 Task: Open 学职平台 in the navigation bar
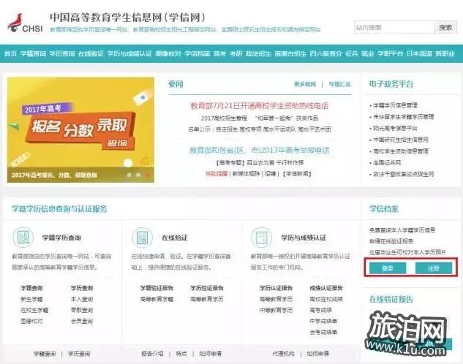point(391,53)
